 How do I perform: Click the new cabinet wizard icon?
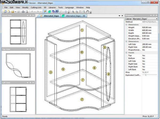pyautogui.click(x=5, y=12)
